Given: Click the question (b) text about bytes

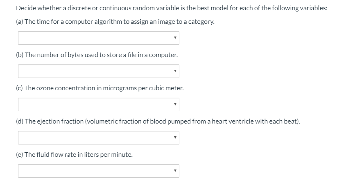Looking at the screenshot, I should click(97, 55).
